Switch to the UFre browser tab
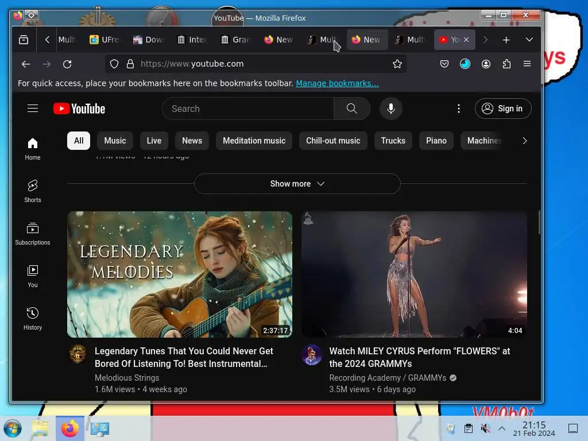588x441 pixels. (105, 40)
